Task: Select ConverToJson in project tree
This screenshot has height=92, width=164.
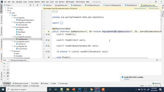Action: [x=23, y=49]
